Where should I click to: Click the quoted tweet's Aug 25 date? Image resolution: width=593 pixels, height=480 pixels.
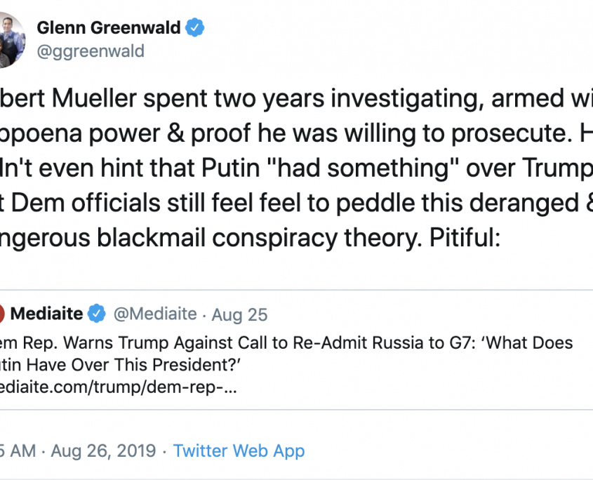point(240,314)
